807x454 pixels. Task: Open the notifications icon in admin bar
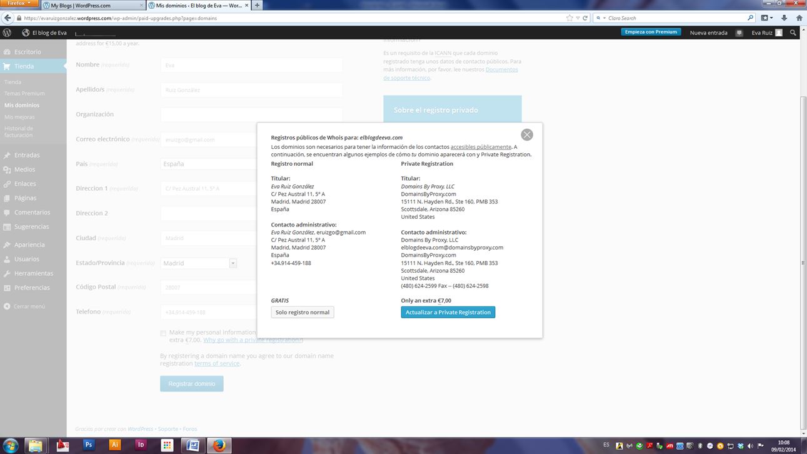pos(739,33)
